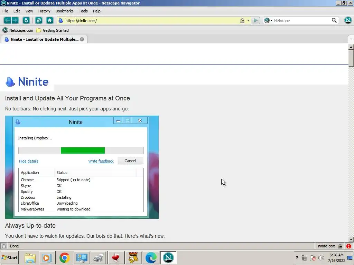This screenshot has width=354, height=265.
Task: Click the search magnifier icon
Action: pyautogui.click(x=334, y=20)
